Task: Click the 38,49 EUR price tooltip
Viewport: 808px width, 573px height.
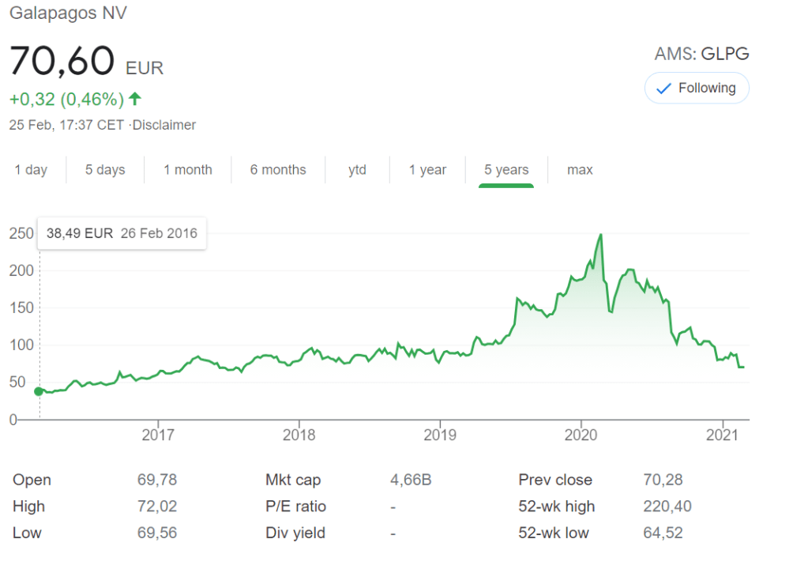Action: 122,233
